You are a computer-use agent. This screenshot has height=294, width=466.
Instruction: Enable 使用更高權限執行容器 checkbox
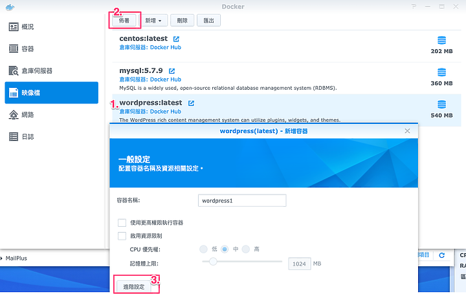[122, 223]
